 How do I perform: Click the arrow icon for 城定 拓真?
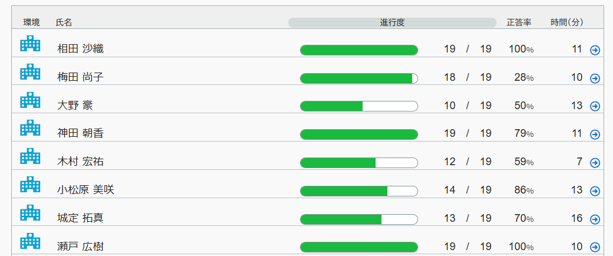click(595, 219)
